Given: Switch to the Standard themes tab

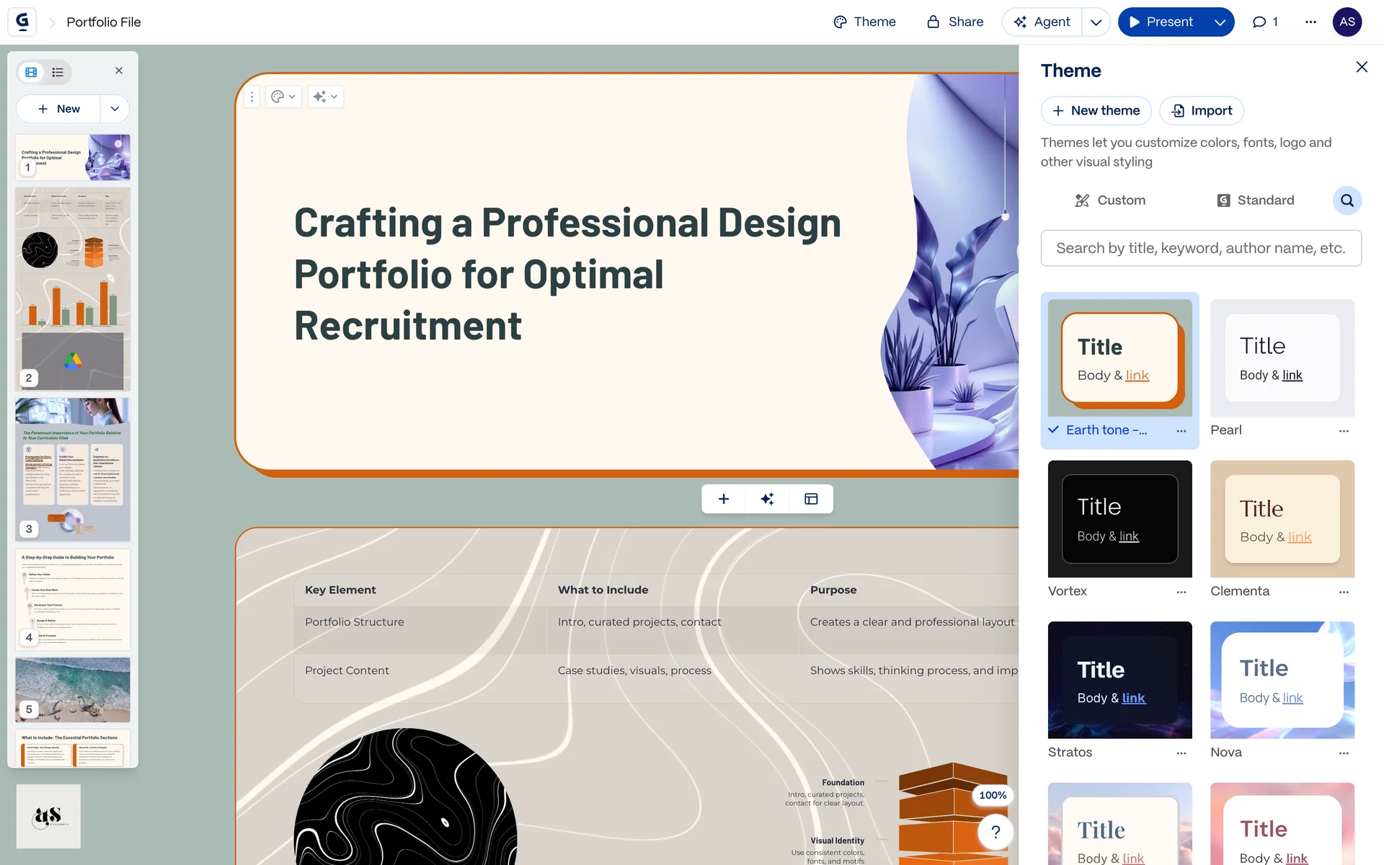Looking at the screenshot, I should click(1256, 200).
